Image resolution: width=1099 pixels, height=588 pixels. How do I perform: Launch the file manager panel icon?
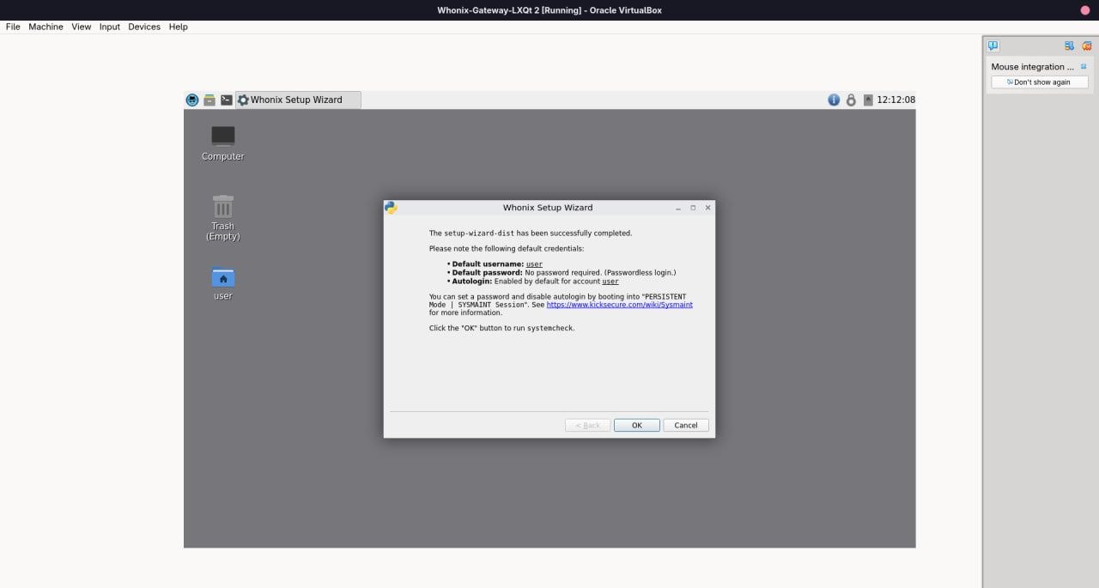pyautogui.click(x=209, y=100)
